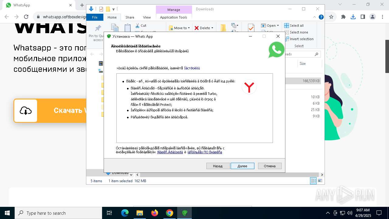The width and height of the screenshot is (389, 219).
Task: Click the installer title bar shield icon
Action: pyautogui.click(x=109, y=36)
